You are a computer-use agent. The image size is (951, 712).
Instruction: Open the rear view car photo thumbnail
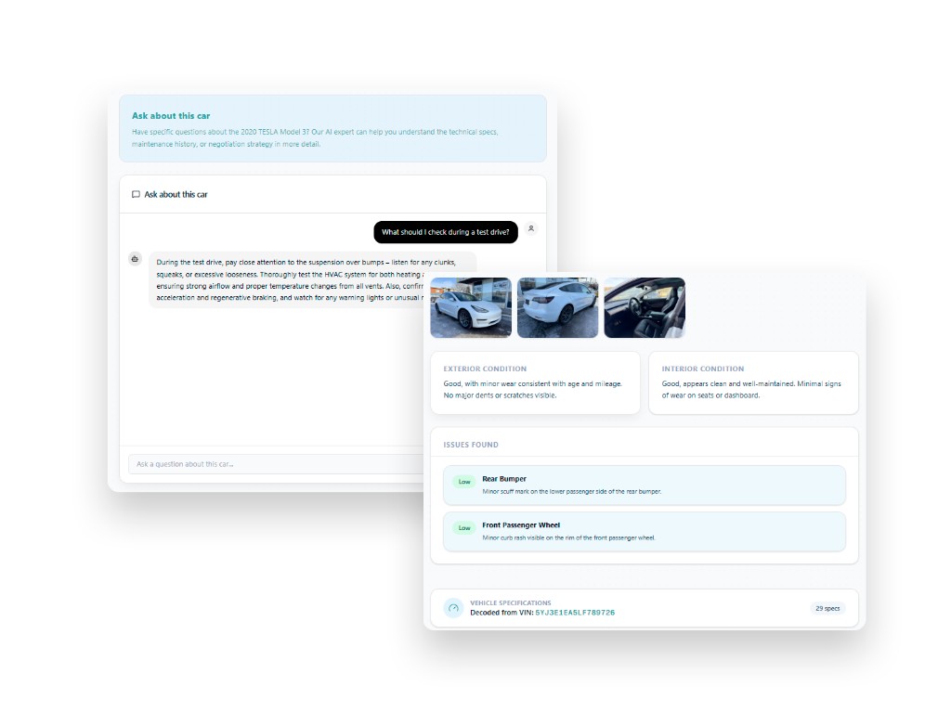click(x=558, y=307)
